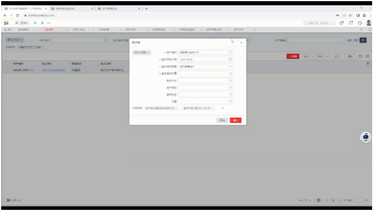Switch to 首页 tab
Image resolution: width=375 pixels, height=211 pixels.
tap(9, 30)
